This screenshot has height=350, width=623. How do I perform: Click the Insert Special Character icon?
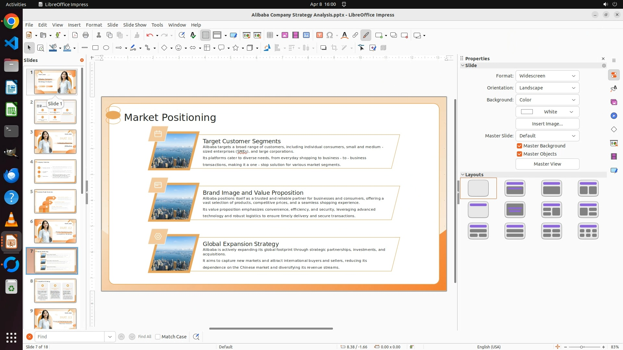[x=330, y=35]
